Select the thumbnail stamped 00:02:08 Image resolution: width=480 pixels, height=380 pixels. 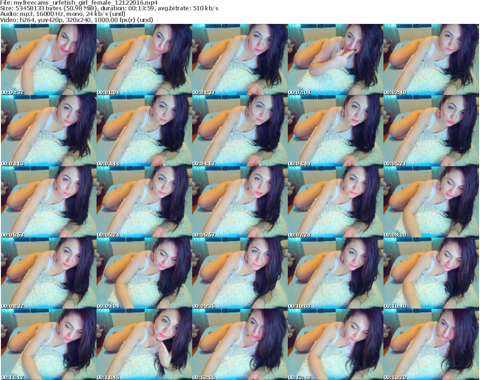click(335, 60)
